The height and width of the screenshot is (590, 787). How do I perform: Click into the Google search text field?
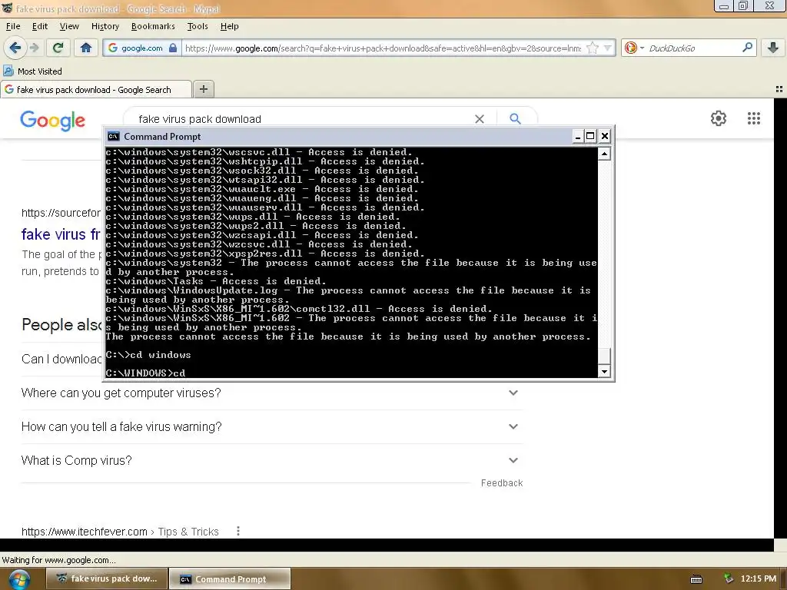[x=301, y=119]
